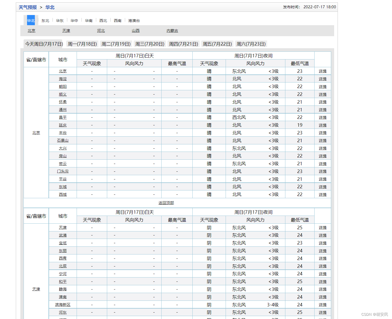View 详情 for the 和平 row
This screenshot has height=319, width=392.
323,282
